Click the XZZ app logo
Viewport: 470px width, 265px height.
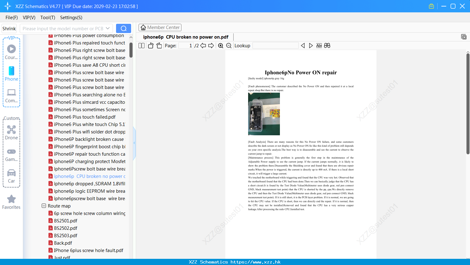8,6
